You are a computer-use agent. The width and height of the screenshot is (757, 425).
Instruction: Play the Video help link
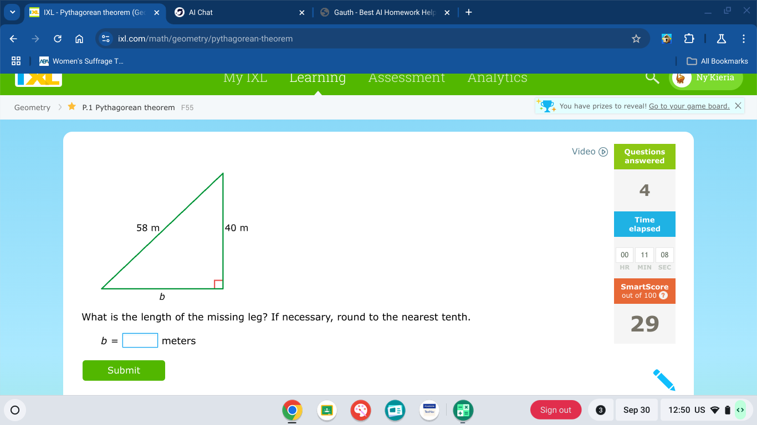pyautogui.click(x=590, y=152)
